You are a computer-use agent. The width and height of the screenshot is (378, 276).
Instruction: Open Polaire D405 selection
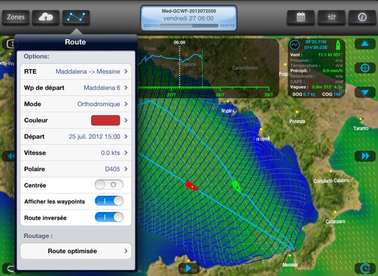point(76,169)
